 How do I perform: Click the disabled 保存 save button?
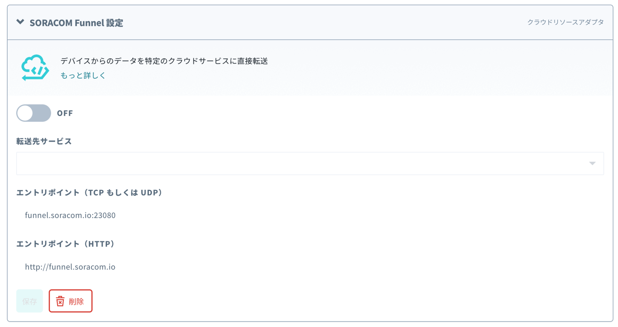[29, 300]
